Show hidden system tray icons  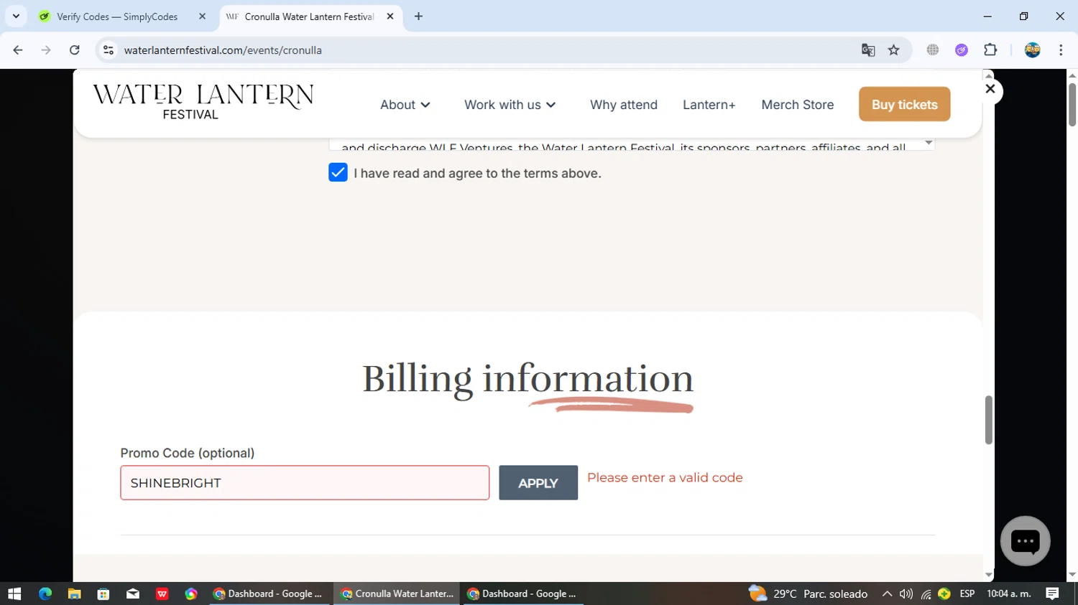point(887,594)
